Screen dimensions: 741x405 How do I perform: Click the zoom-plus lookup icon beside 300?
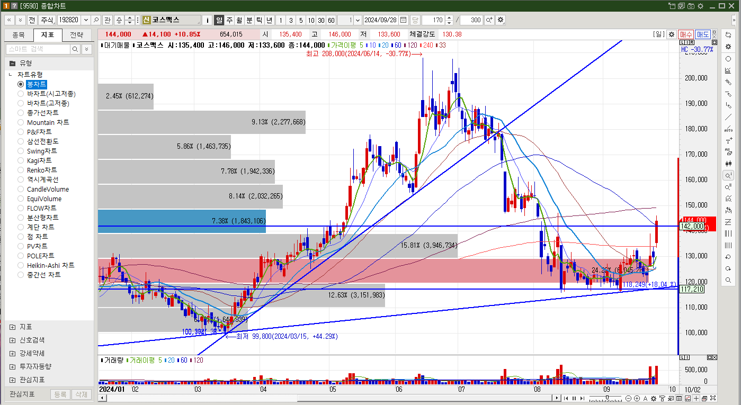[x=489, y=20]
